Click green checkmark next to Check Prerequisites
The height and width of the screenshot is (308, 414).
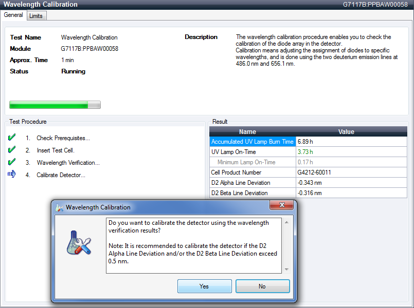tap(12, 137)
